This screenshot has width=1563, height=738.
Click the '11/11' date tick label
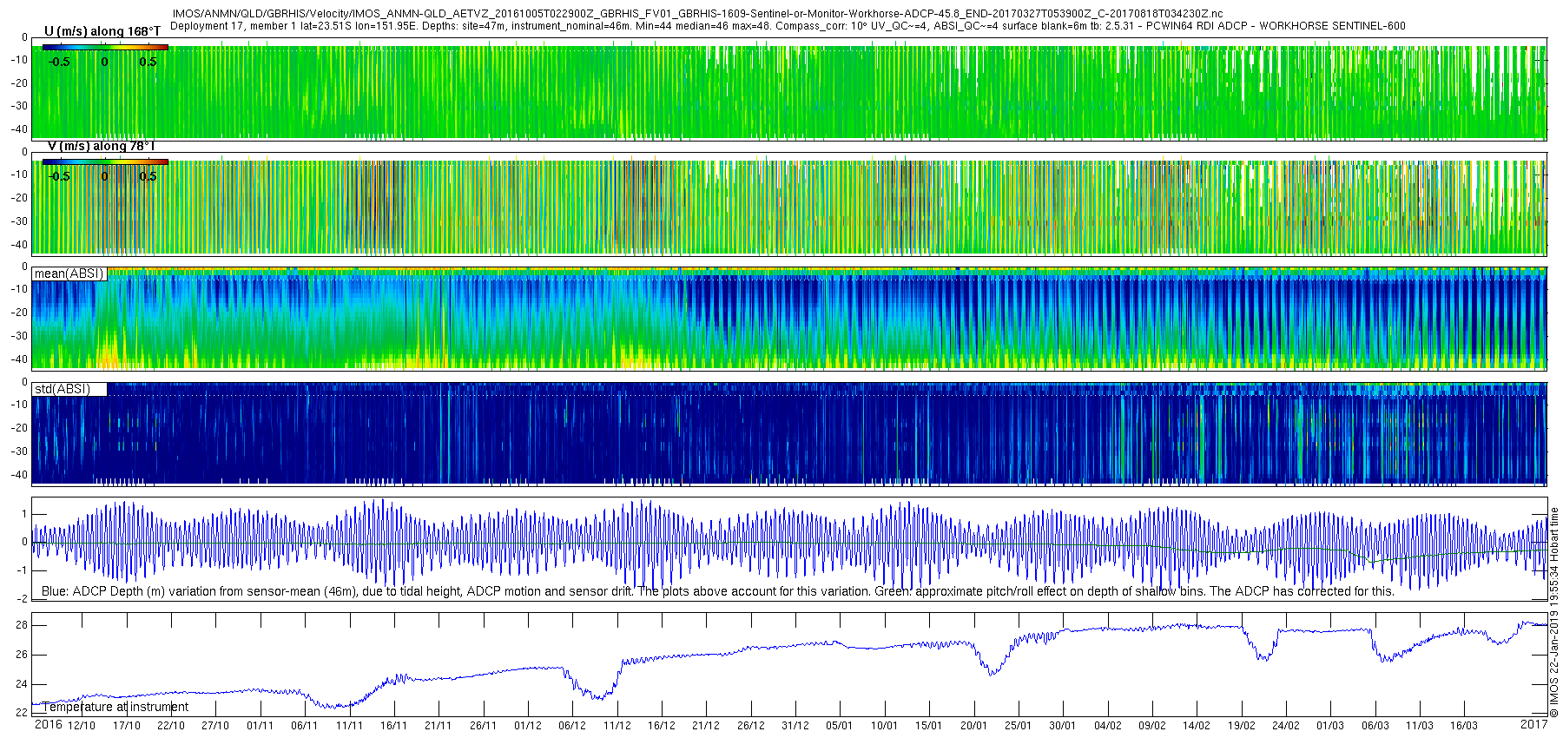pyautogui.click(x=349, y=726)
